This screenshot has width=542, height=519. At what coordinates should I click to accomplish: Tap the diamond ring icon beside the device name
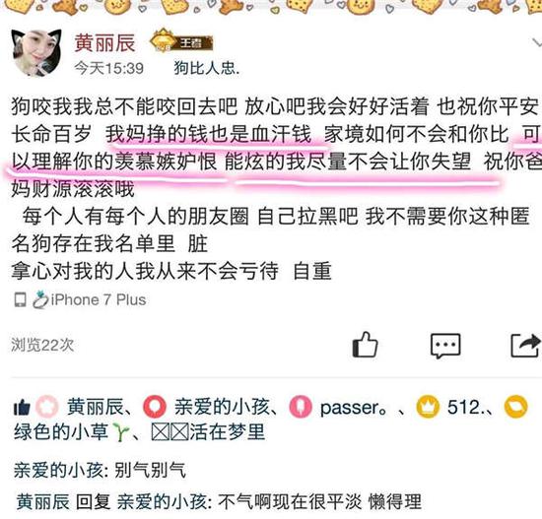pos(40,299)
